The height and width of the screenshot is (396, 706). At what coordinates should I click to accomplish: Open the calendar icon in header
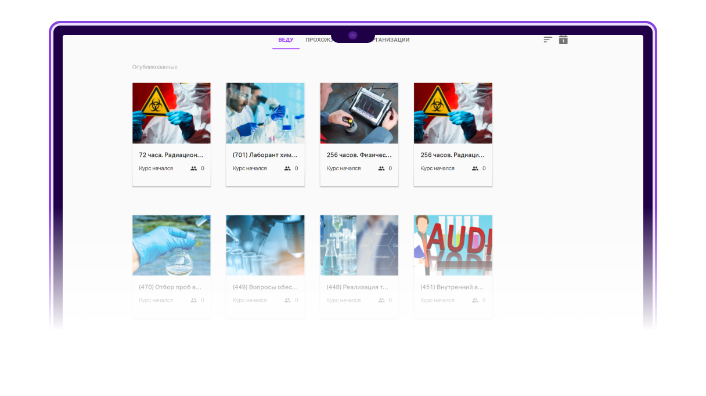coord(563,39)
